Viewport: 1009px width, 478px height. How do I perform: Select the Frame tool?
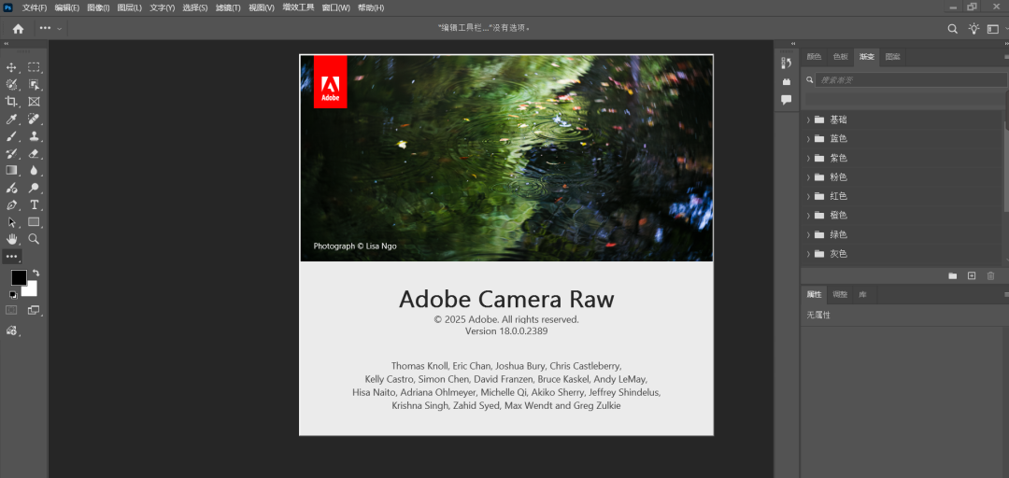click(x=34, y=102)
